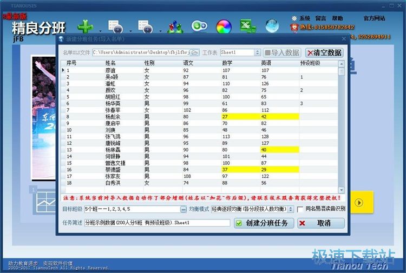Click the 导入数据 button
Image resolution: width=406 pixels, height=273 pixels.
(x=282, y=53)
